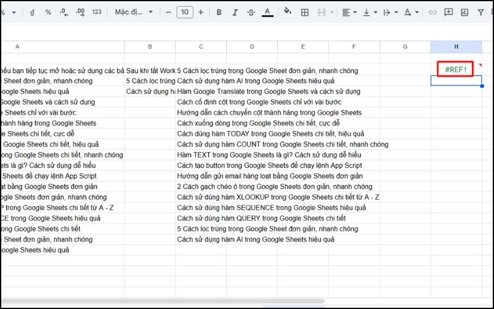Toggle italic text formatting
Image resolution: width=494 pixels, height=309 pixels.
(x=235, y=12)
